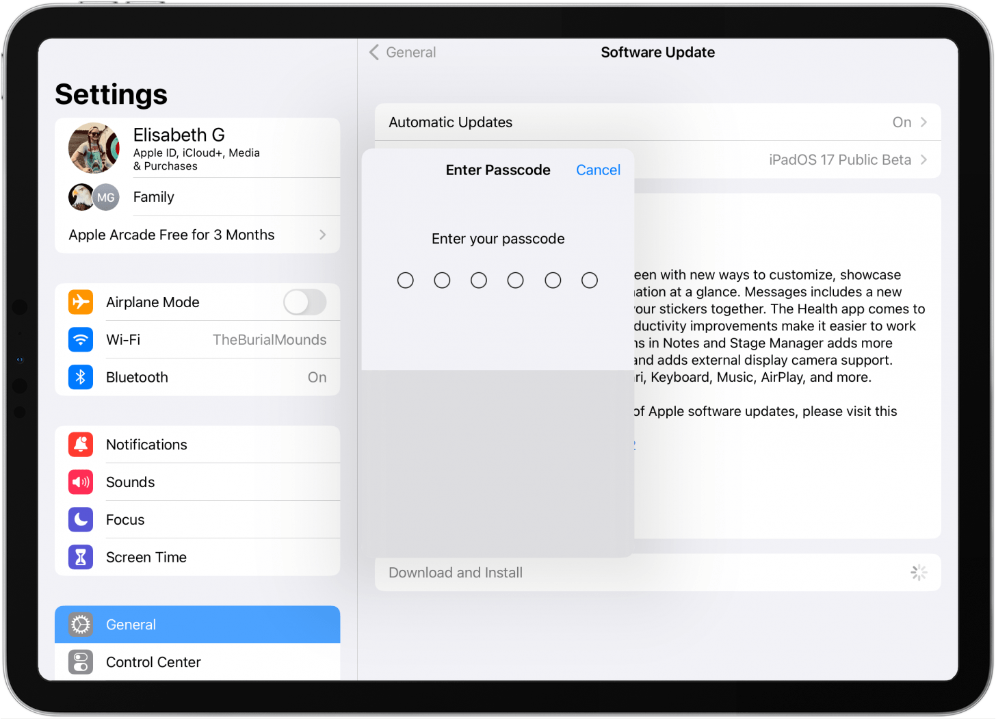The image size is (996, 719).
Task: Select the Sounds speaker icon
Action: point(80,482)
